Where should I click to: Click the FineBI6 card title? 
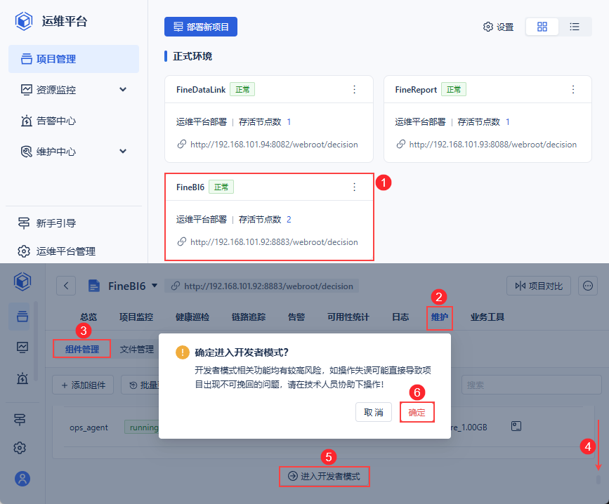pyautogui.click(x=190, y=187)
